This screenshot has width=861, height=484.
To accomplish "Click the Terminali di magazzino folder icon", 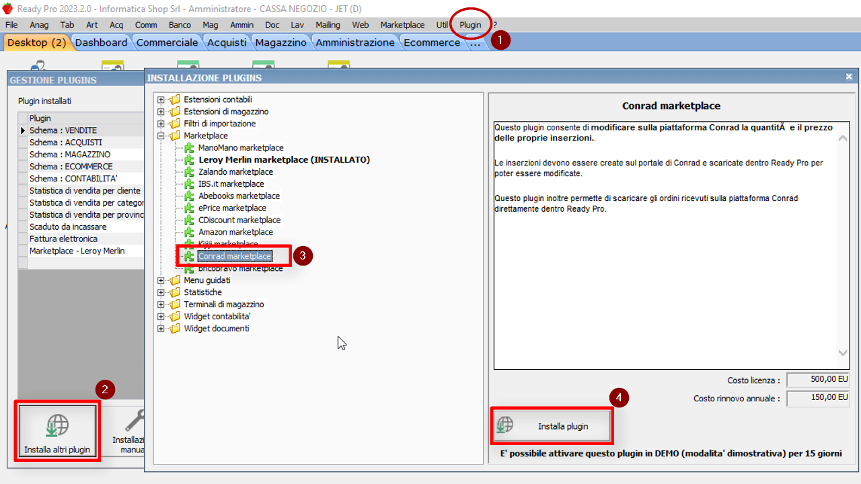I will 176,305.
